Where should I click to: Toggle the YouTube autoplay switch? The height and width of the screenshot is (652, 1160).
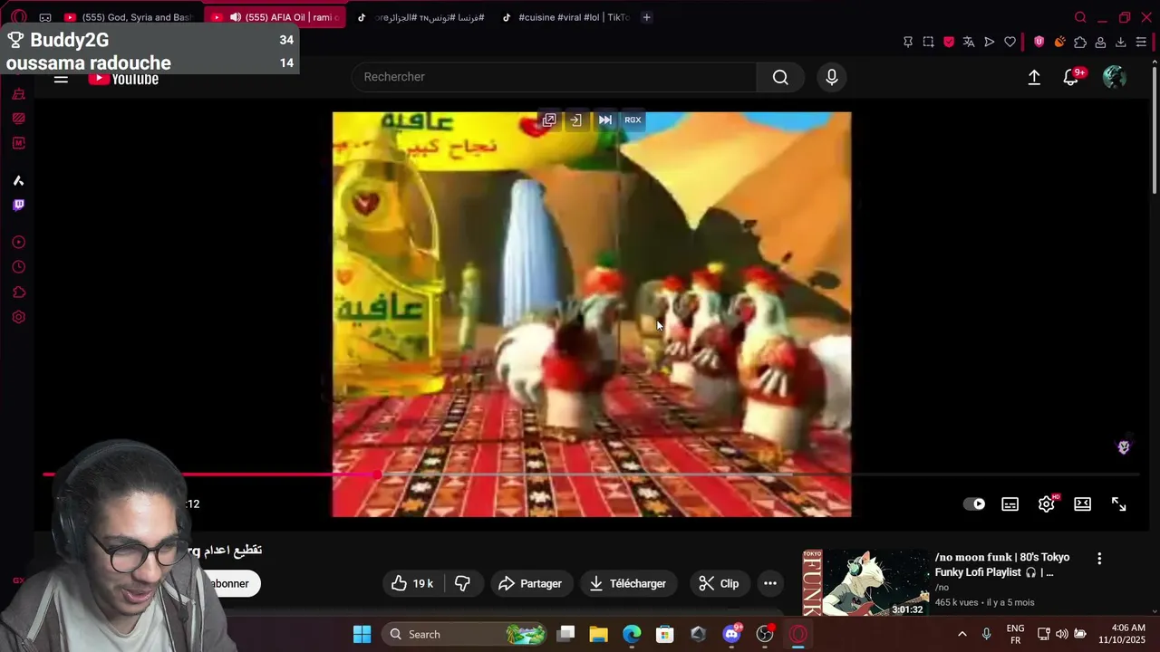[x=974, y=504]
